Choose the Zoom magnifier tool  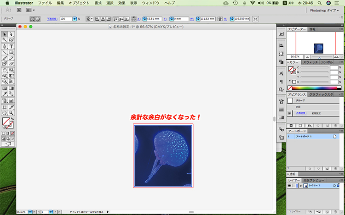click(11, 112)
